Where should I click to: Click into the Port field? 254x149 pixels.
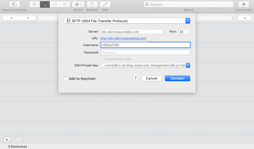coord(184,32)
